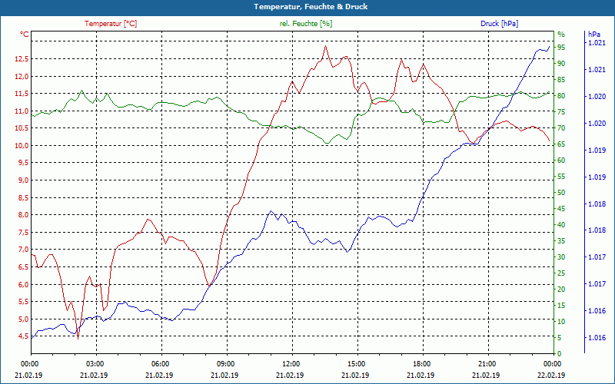Click the 09:00 time axis label
615x384 pixels.
225,363
